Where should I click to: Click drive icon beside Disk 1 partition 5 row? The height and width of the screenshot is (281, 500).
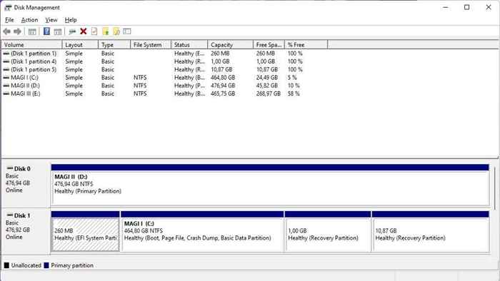[6, 69]
